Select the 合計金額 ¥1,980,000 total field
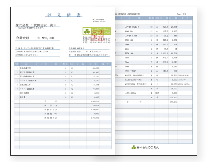 [36, 38]
